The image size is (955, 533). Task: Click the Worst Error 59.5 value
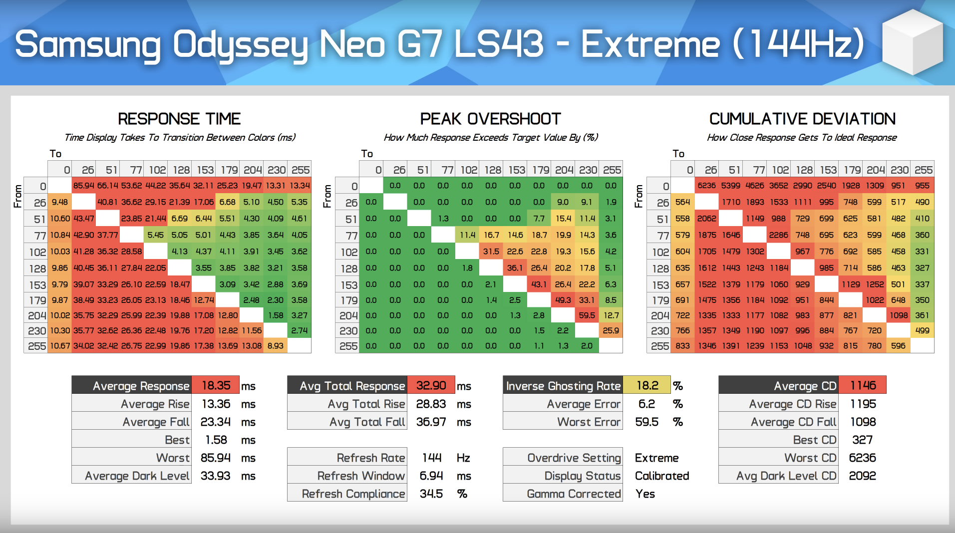[646, 422]
